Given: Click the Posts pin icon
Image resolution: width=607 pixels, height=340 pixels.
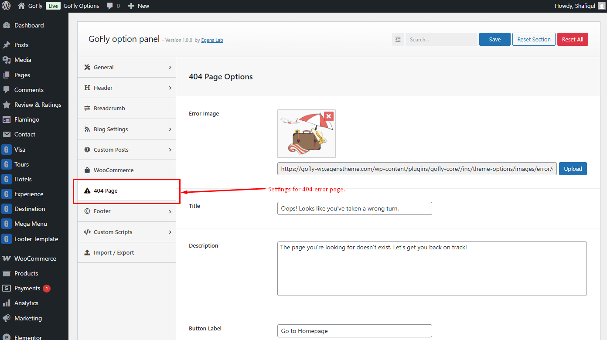Looking at the screenshot, I should 7,45.
